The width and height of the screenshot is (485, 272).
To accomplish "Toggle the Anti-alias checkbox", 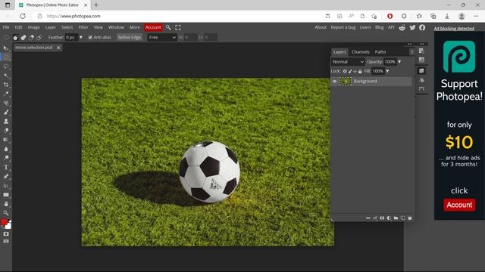I will pyautogui.click(x=90, y=37).
